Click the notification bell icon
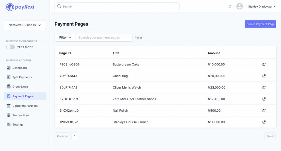Viewport: 281px width, 151px height. pos(230,6)
